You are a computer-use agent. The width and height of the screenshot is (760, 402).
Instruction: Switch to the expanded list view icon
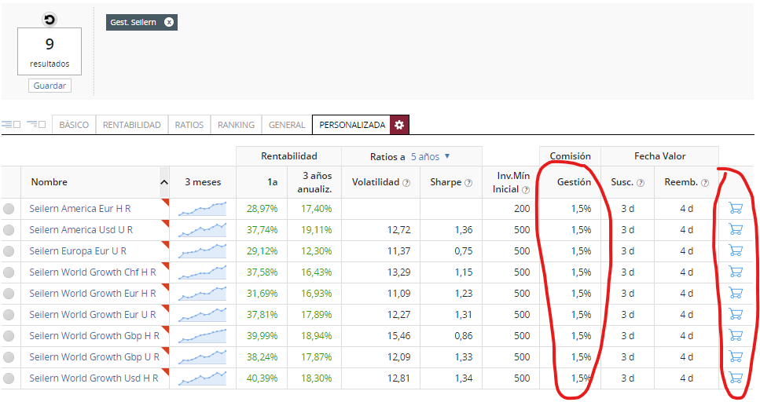[36, 125]
